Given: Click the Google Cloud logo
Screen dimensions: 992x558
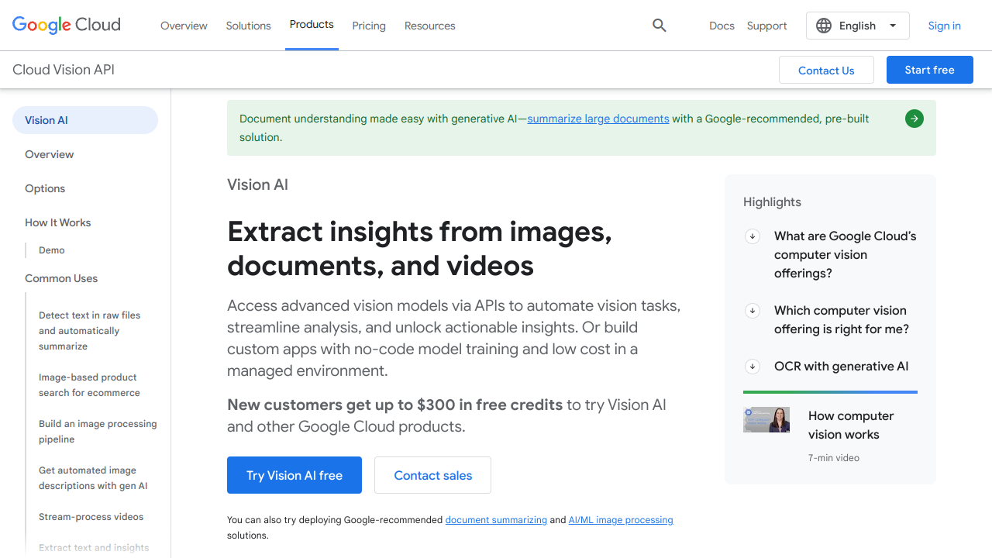Looking at the screenshot, I should coord(67,25).
